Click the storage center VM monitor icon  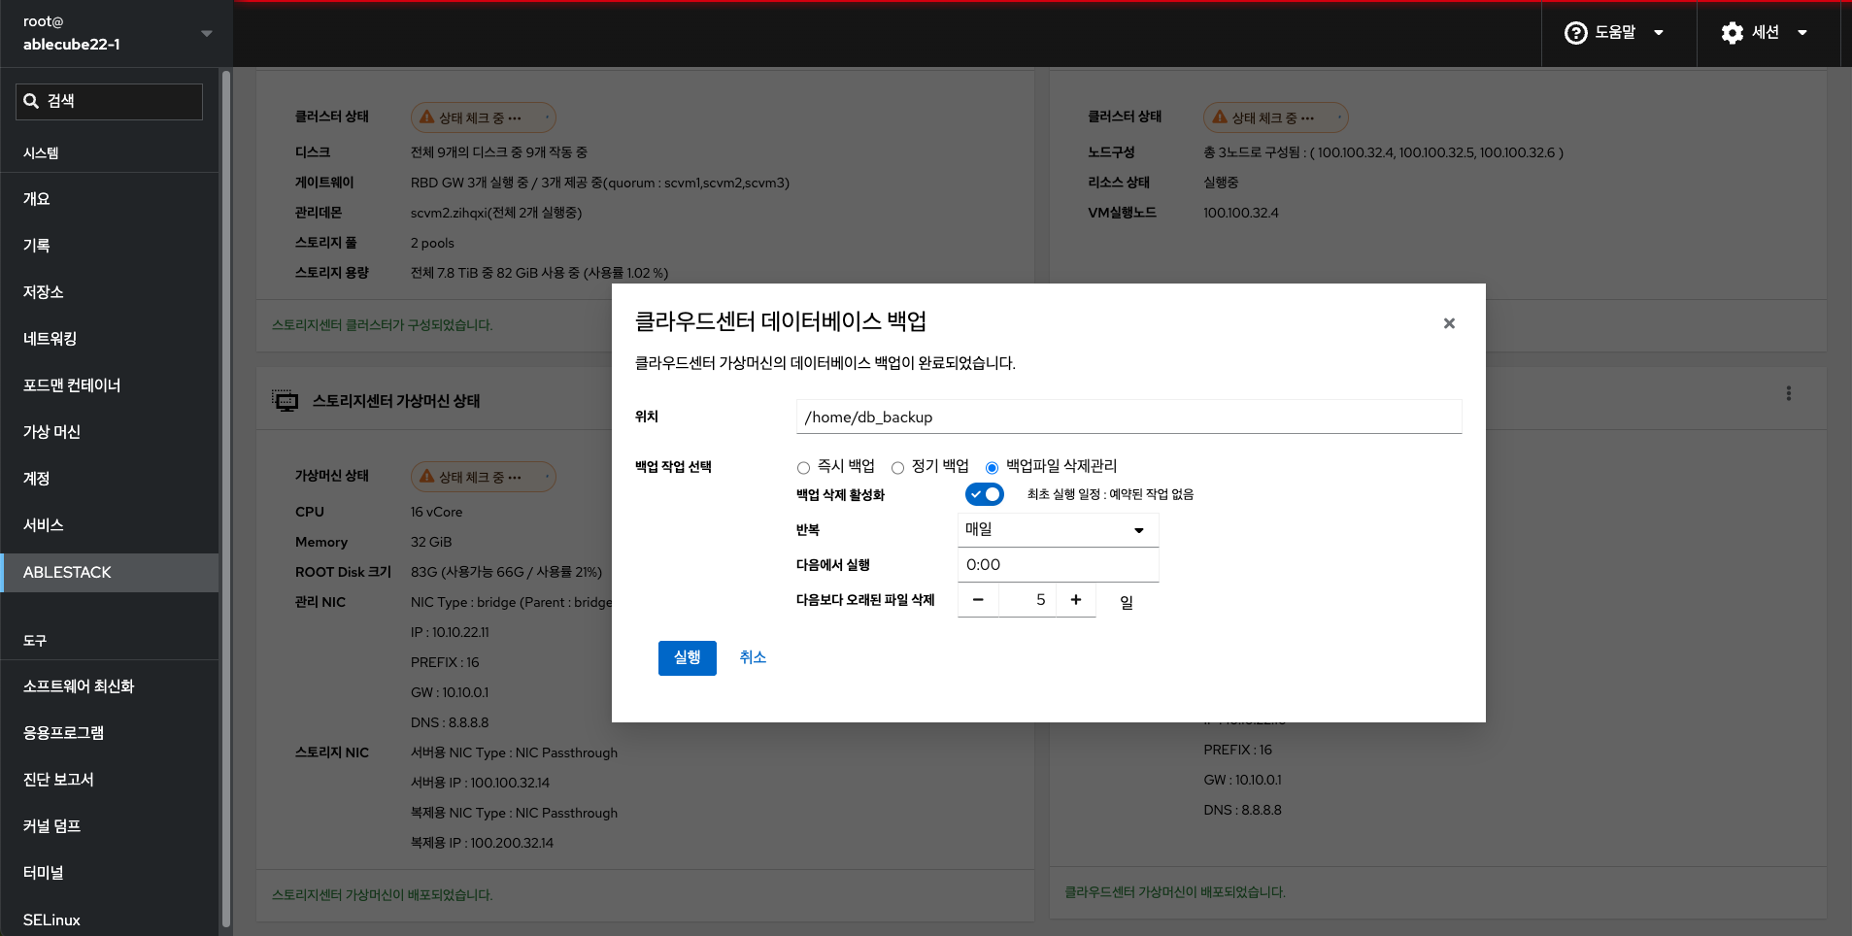[x=285, y=401]
